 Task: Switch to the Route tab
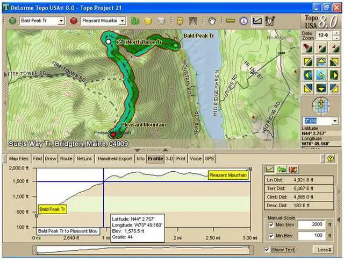click(x=66, y=159)
